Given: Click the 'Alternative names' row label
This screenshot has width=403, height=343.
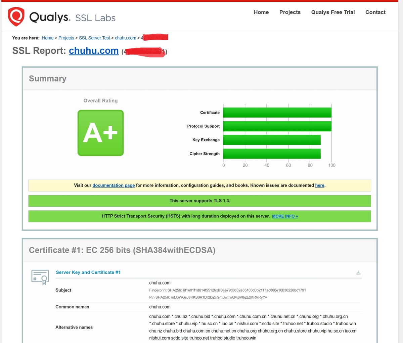Looking at the screenshot, I should point(74,327).
